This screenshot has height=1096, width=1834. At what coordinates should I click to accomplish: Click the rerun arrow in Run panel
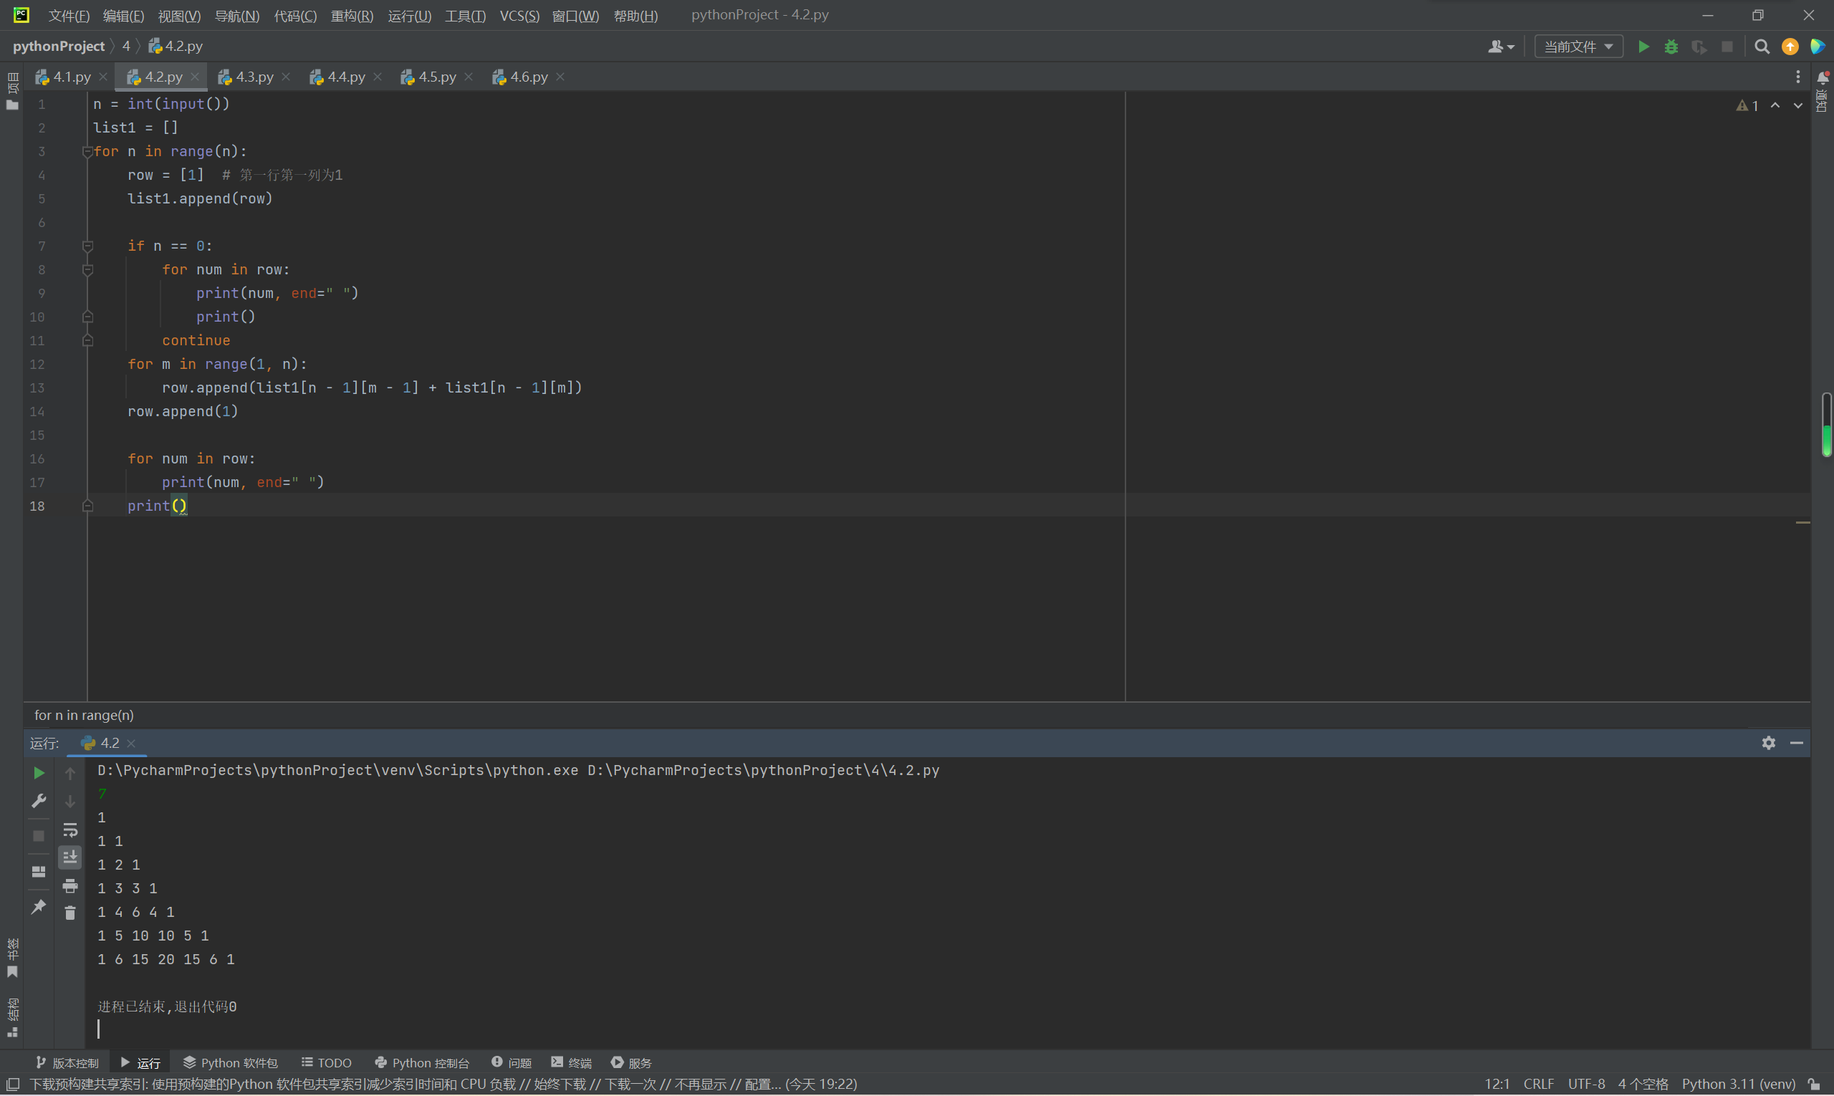pos(39,773)
